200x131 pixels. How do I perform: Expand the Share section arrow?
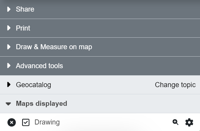[9, 9]
